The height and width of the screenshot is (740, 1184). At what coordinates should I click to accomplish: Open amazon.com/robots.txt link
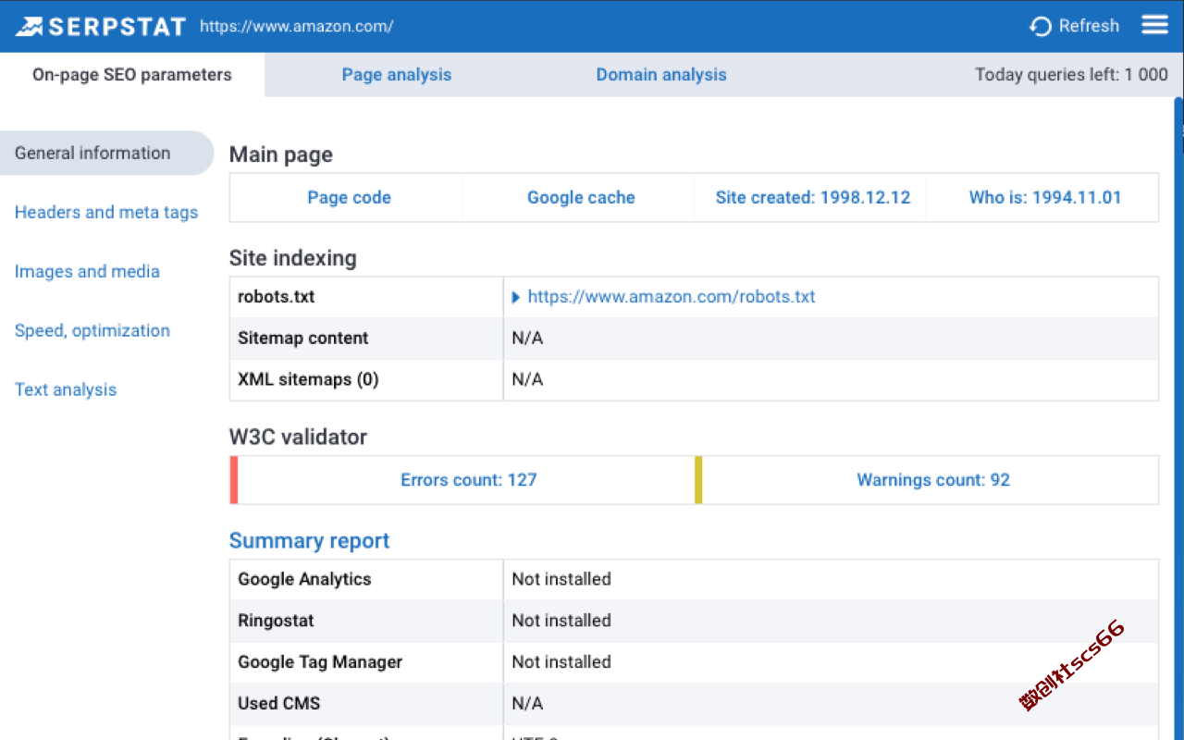coord(672,297)
